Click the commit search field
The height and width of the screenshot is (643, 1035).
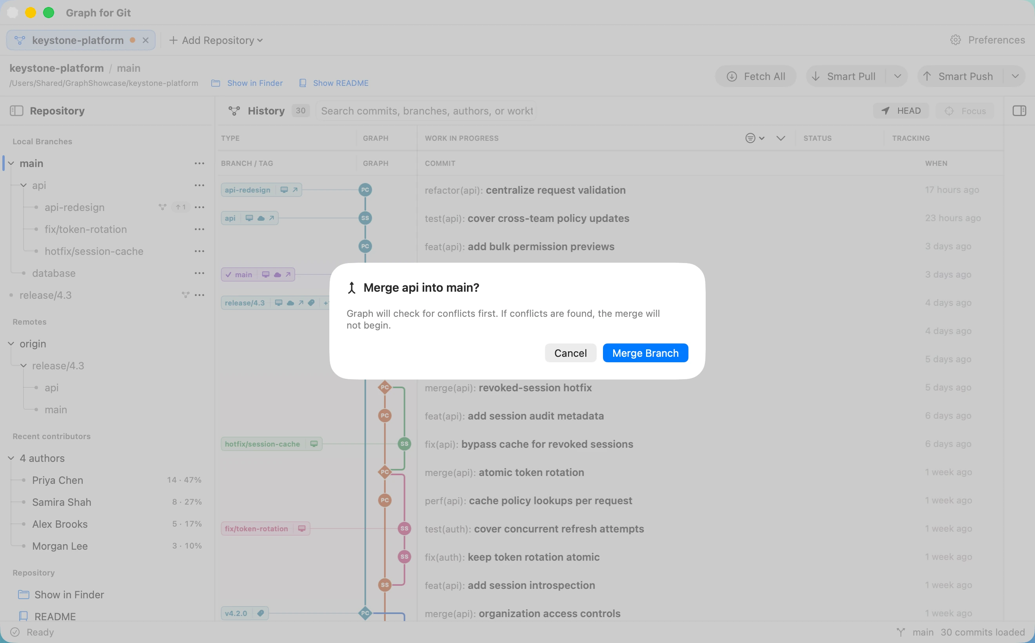click(x=426, y=111)
